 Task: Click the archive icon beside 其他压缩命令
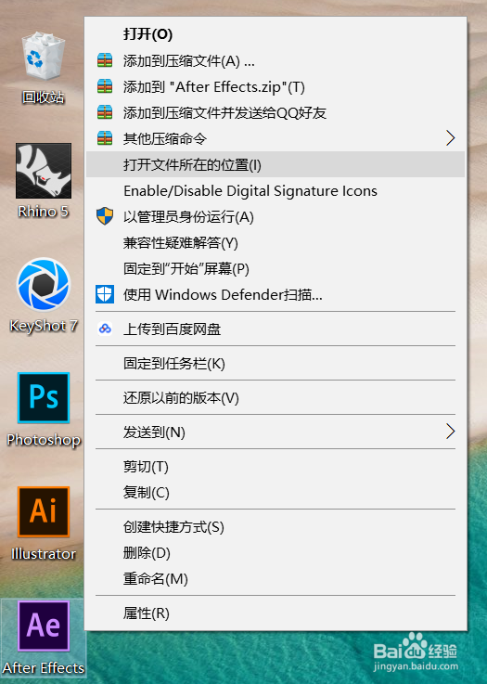[x=105, y=138]
